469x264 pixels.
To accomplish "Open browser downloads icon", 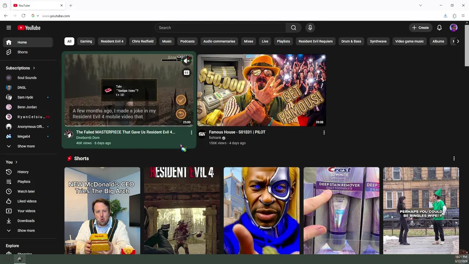I will click(446, 16).
